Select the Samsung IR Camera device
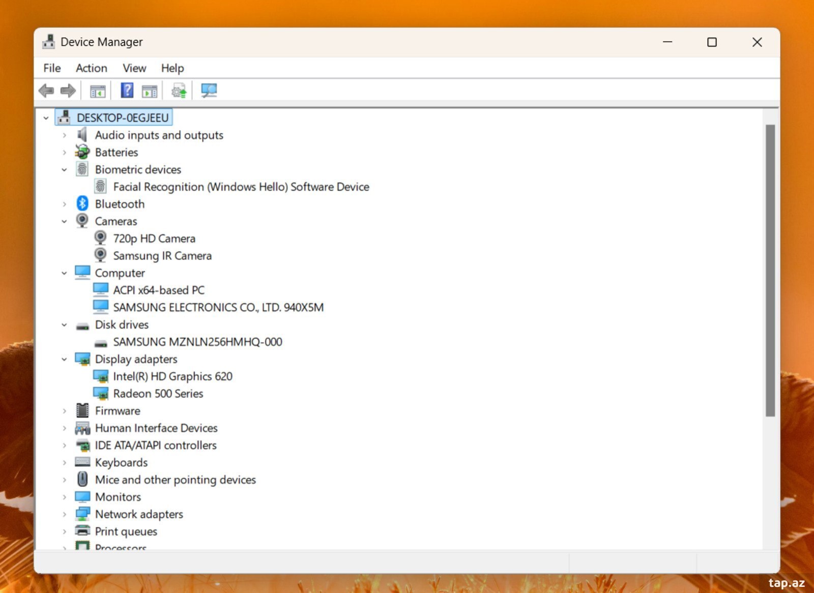 [x=162, y=256]
